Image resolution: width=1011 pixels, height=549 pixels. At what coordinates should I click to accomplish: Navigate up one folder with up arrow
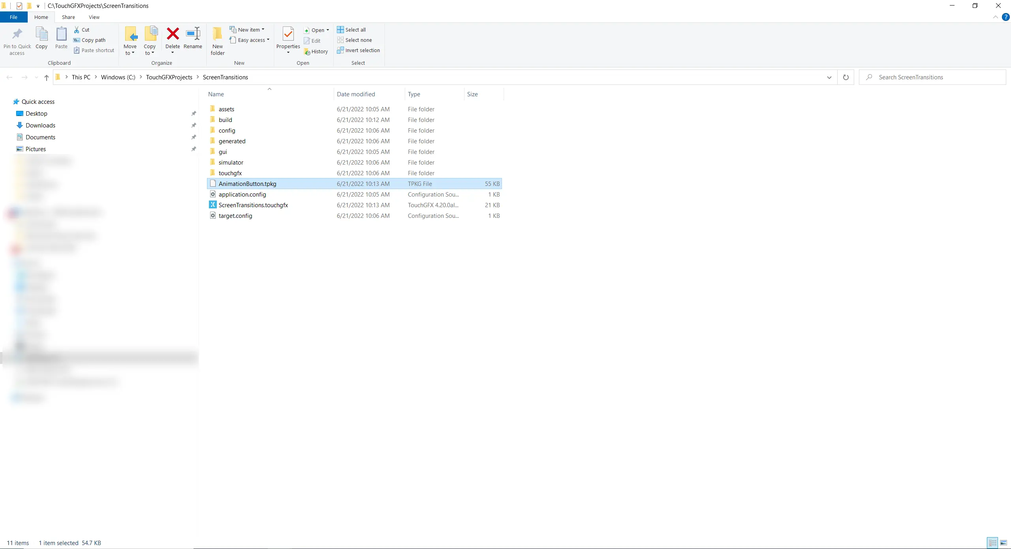(x=47, y=77)
